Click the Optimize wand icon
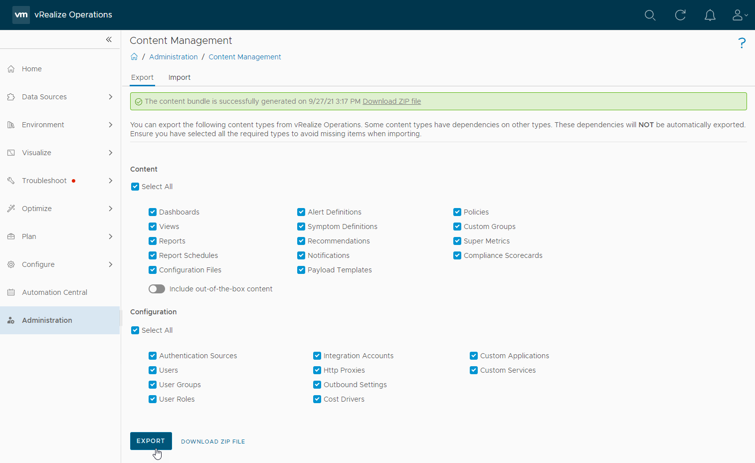Image resolution: width=755 pixels, height=463 pixels. [x=11, y=209]
